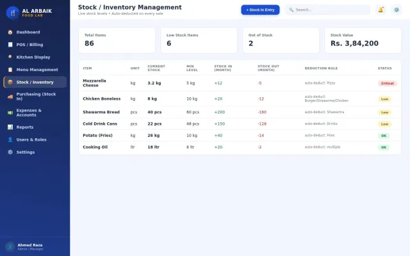Click 3.2 kg current stock value
The image size is (410, 256).
154,83
